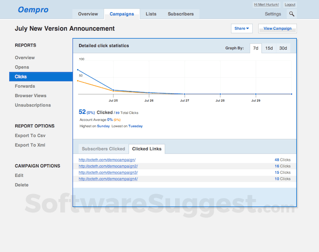Screen dimensions: 319x252
Task: Delete the campaign from Campaign Options
Action: pos(22,185)
